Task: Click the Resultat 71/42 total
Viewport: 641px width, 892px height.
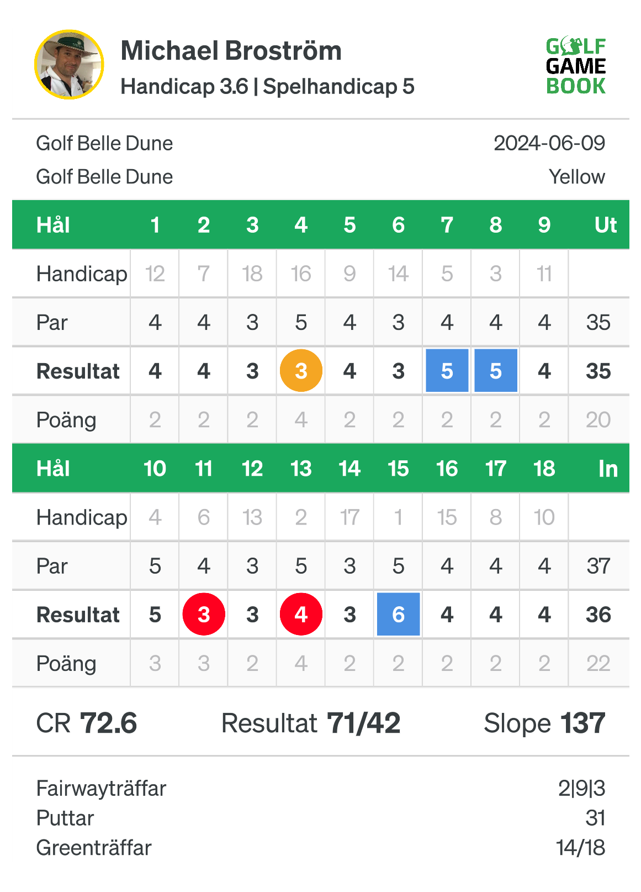Action: click(311, 723)
